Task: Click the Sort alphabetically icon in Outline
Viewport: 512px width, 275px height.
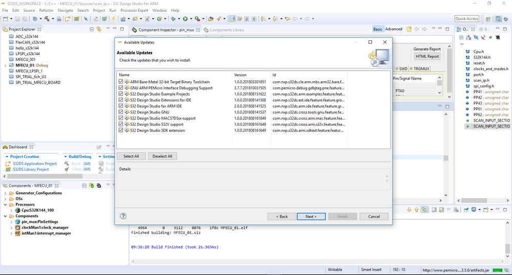Action: coord(468,37)
